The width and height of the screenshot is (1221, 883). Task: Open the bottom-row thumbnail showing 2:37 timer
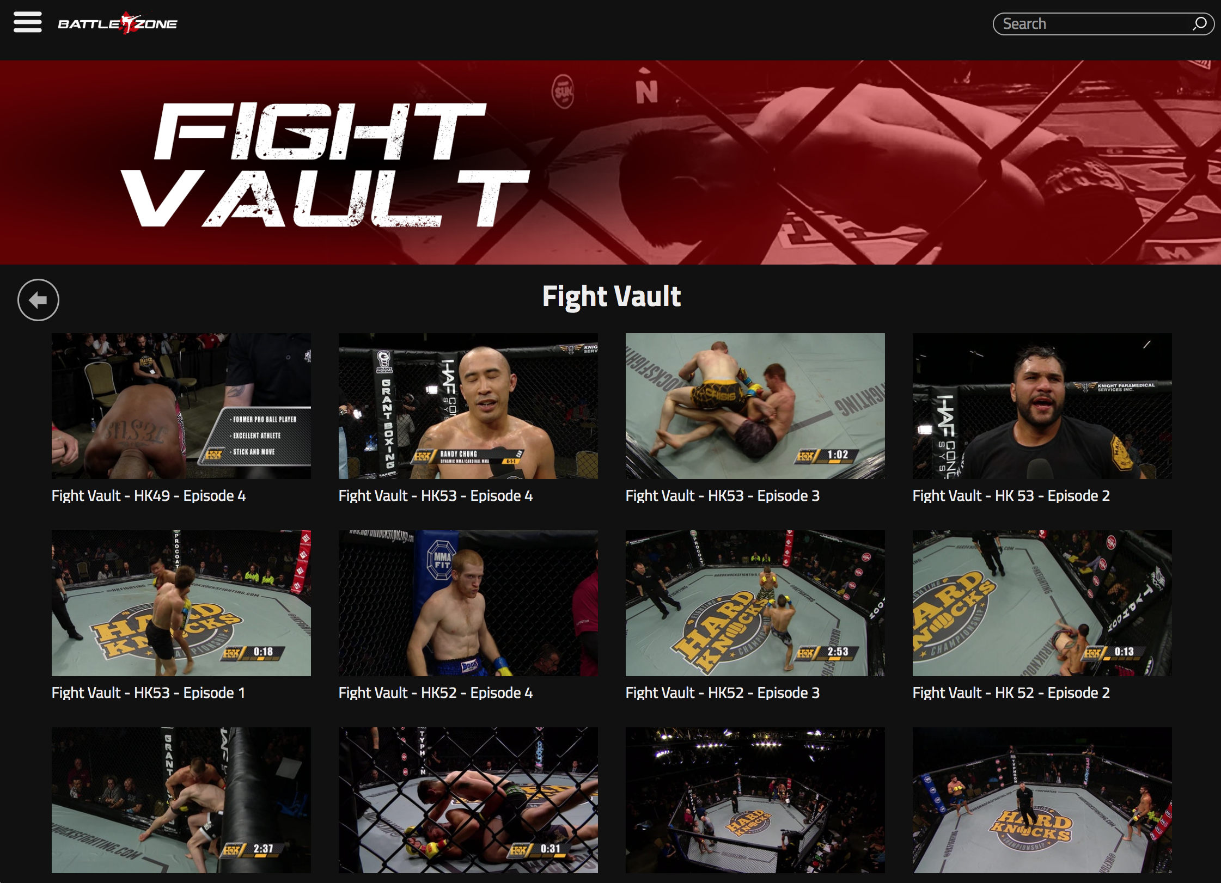pyautogui.click(x=181, y=800)
